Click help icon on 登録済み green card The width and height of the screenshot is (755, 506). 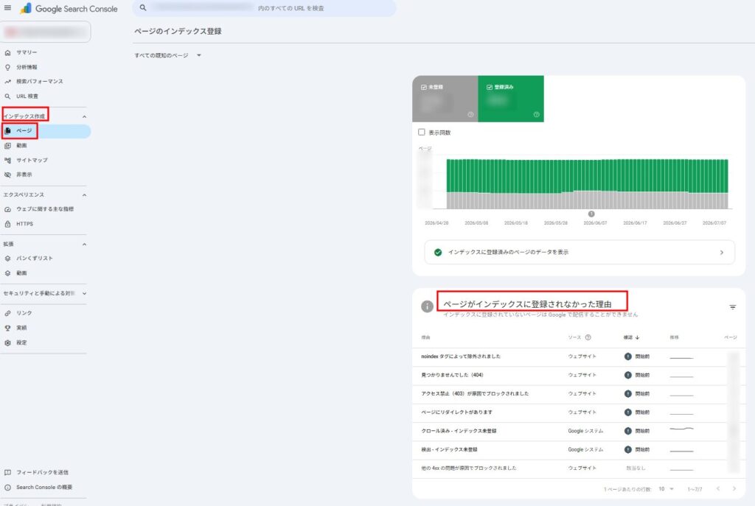click(537, 114)
